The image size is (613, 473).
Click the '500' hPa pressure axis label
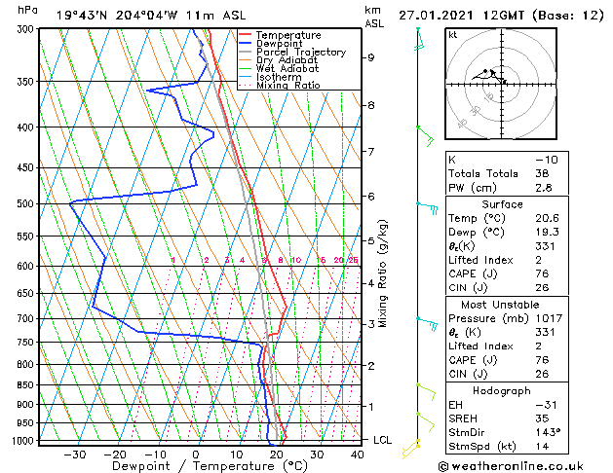(x=25, y=203)
